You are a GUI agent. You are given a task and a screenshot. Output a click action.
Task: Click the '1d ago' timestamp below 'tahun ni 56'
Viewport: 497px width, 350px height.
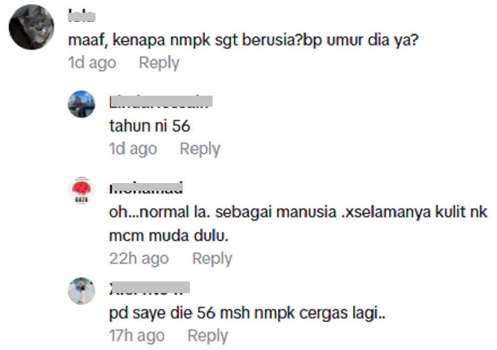133,149
